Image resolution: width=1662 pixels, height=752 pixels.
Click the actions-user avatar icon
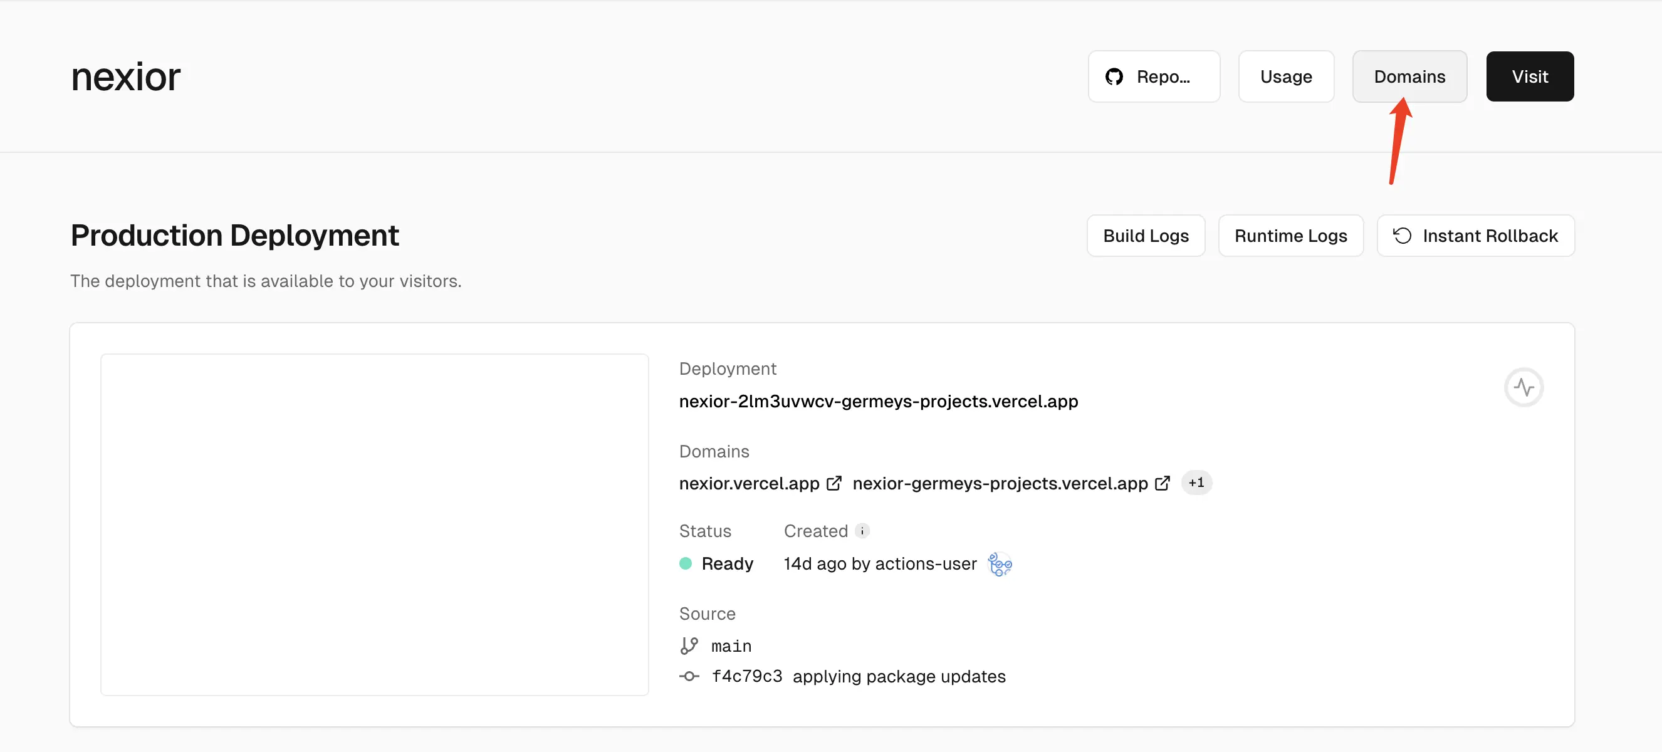[x=1000, y=563]
